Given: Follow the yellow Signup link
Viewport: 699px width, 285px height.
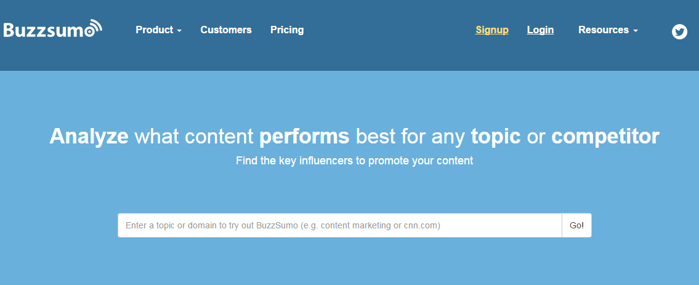Looking at the screenshot, I should (x=491, y=30).
